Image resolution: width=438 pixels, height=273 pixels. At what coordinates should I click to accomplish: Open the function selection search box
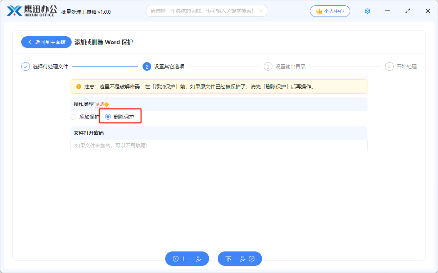[202, 11]
